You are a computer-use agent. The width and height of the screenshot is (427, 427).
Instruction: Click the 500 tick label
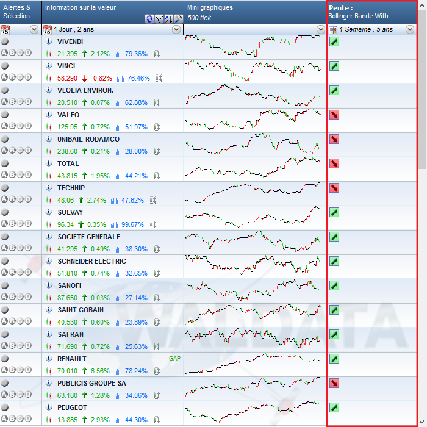(x=199, y=18)
